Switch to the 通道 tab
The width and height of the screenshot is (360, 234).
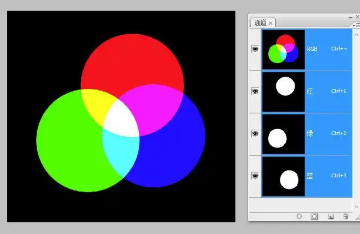click(260, 23)
